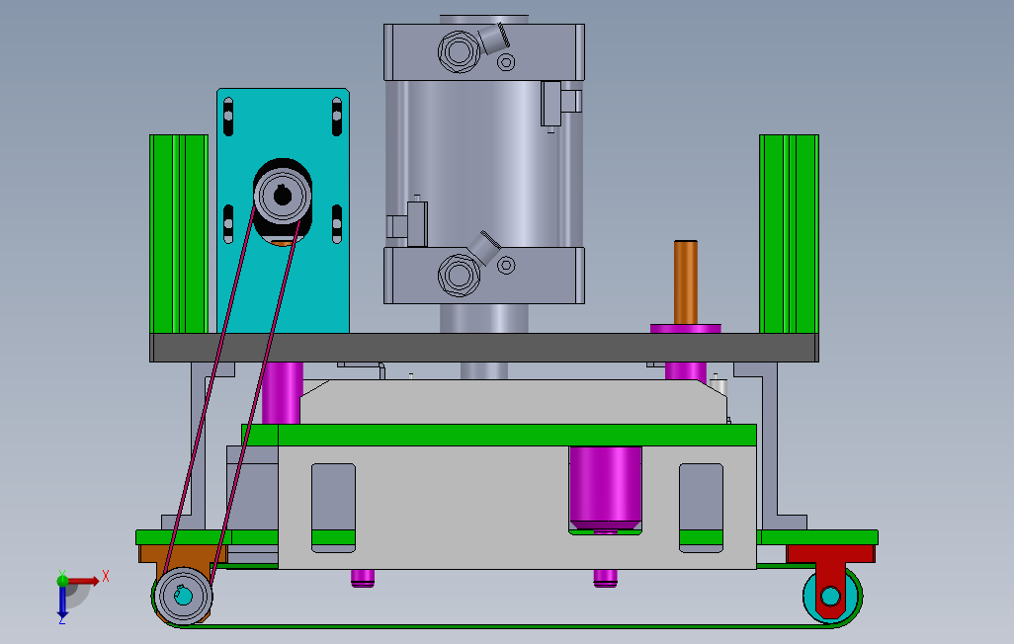
Task: Select the magenta flange under copper rod
Action: tap(686, 329)
